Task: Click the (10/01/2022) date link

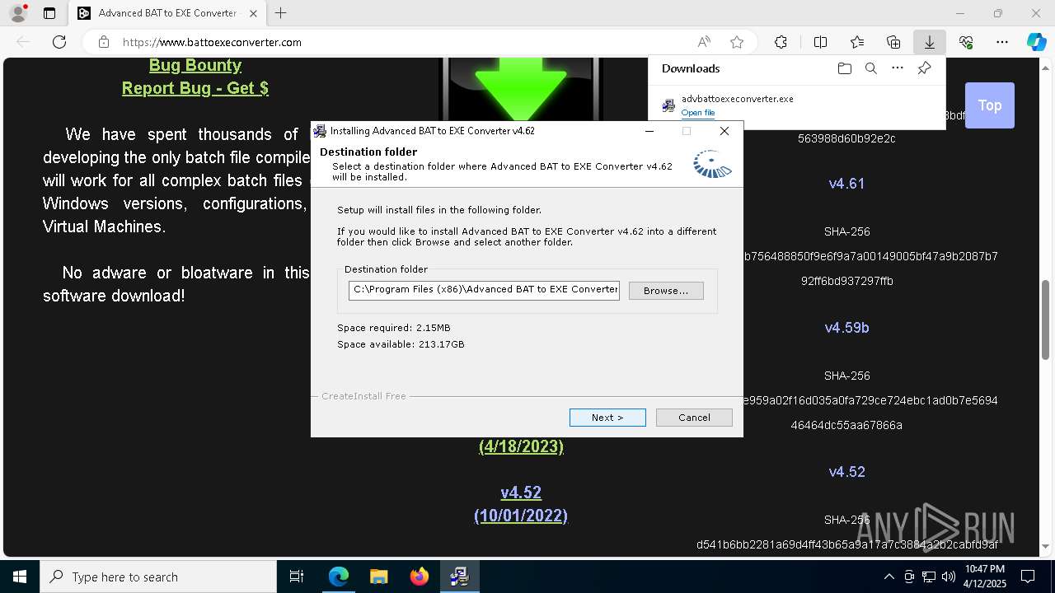Action: point(521,516)
